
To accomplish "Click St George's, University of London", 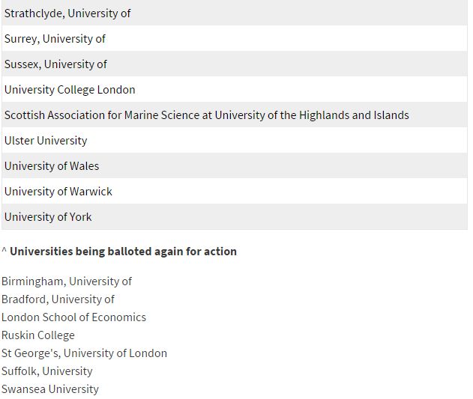I will coord(84,353).
